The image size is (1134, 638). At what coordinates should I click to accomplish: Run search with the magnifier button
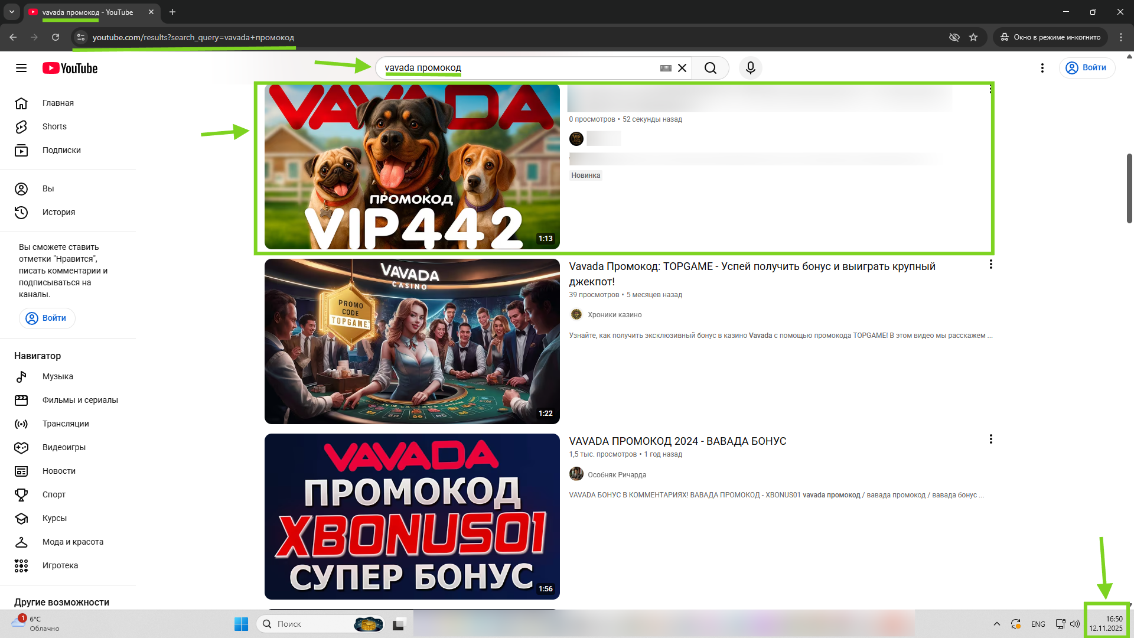click(x=711, y=68)
